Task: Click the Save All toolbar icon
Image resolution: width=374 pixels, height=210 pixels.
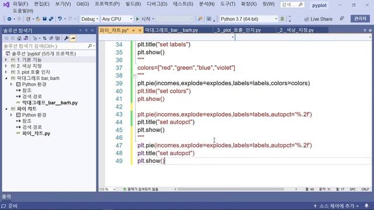Action: 51,19
